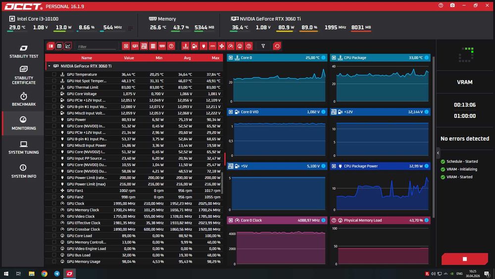Sort the sensor table by Name column
The image size is (495, 279).
tap(87, 58)
